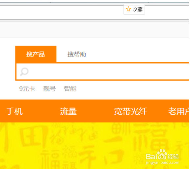The image size is (190, 169).
Task: Click the 收藏 favorites button label
Action: point(137,9)
